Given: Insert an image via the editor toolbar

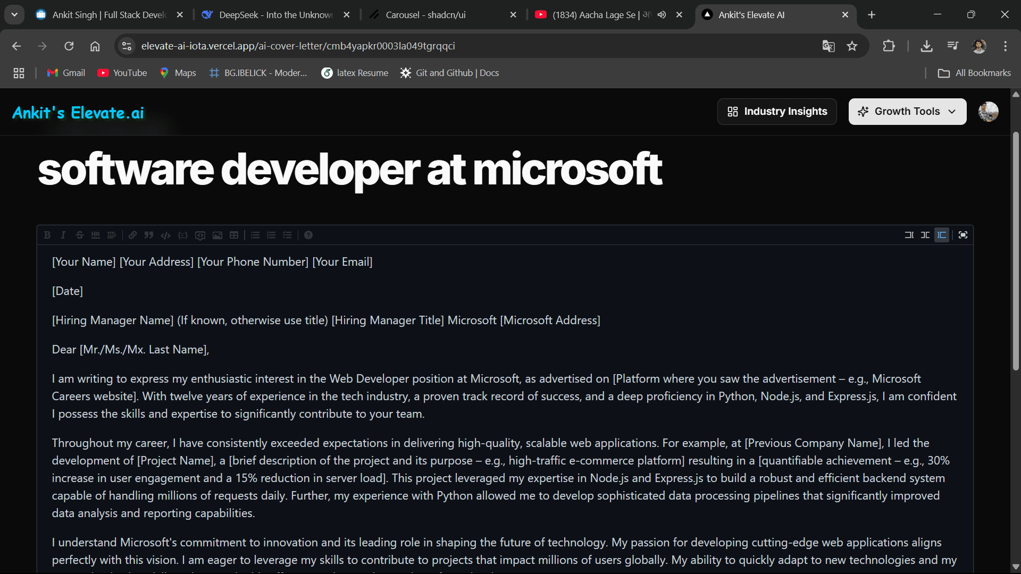Looking at the screenshot, I should tap(217, 235).
